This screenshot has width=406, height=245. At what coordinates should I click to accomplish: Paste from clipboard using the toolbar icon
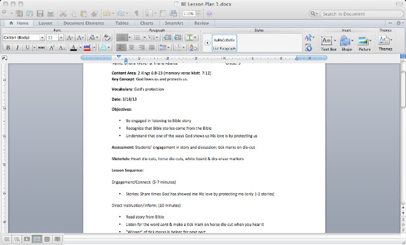coord(84,13)
